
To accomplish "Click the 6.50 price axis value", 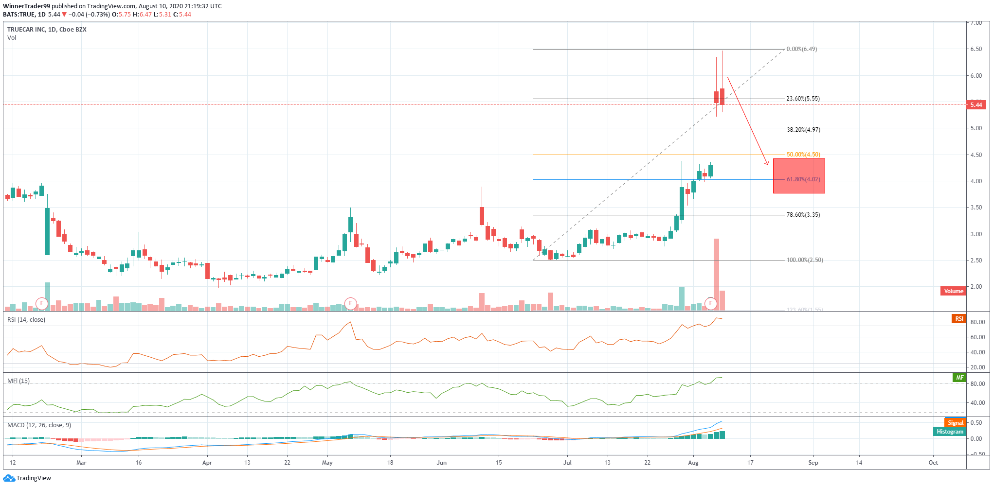I will point(976,49).
